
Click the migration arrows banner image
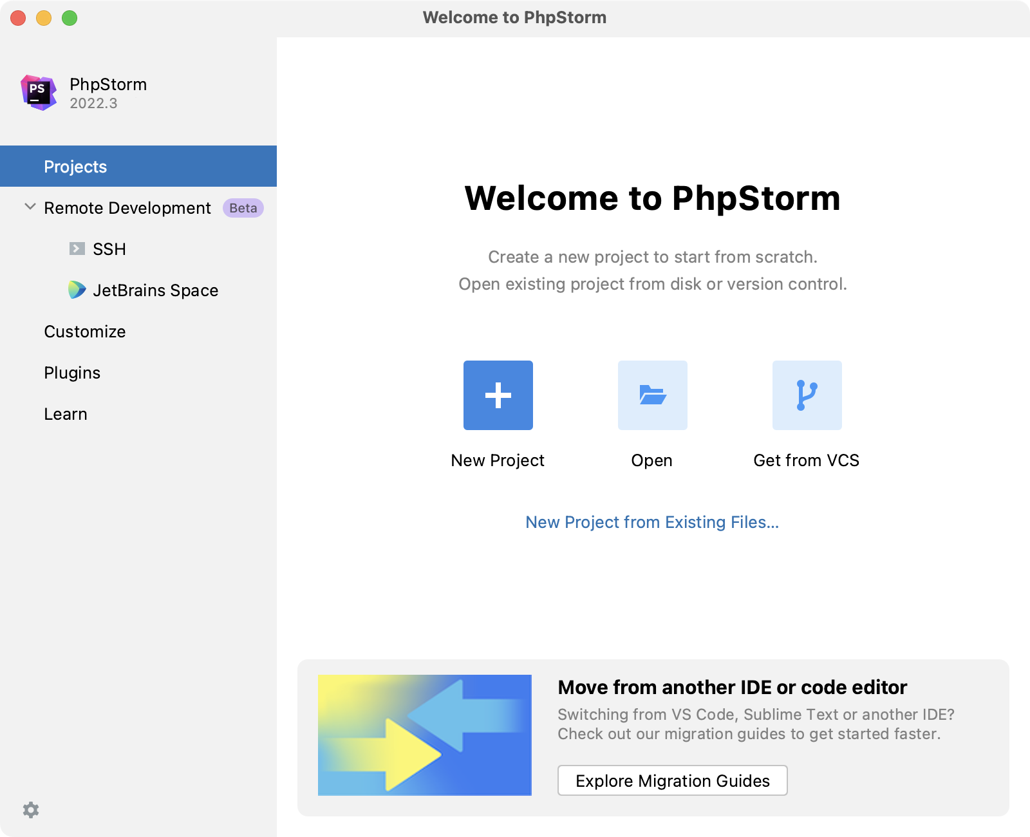(x=425, y=735)
